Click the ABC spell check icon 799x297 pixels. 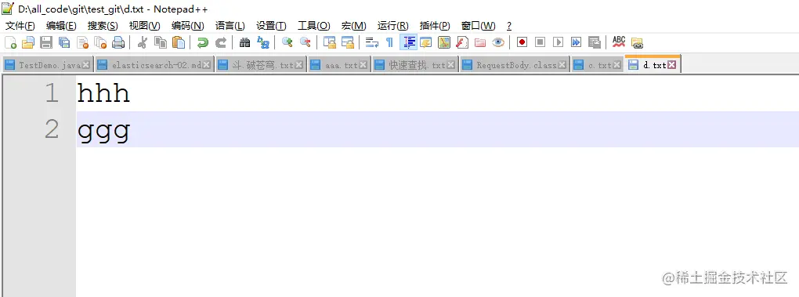(619, 42)
